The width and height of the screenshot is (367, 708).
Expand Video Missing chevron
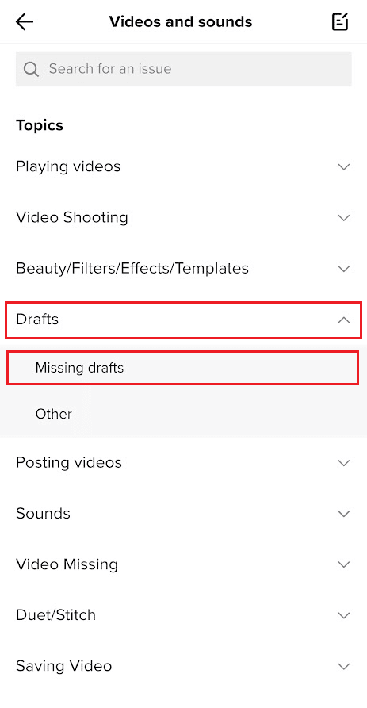tap(344, 564)
